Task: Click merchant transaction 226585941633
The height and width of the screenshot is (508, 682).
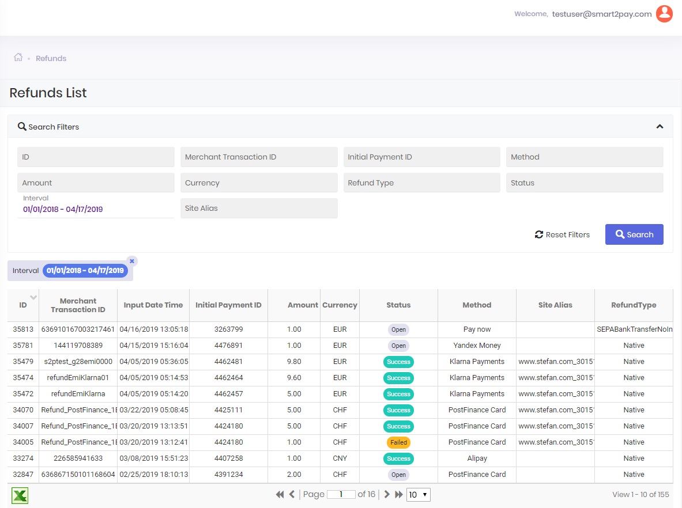Action: [78, 458]
